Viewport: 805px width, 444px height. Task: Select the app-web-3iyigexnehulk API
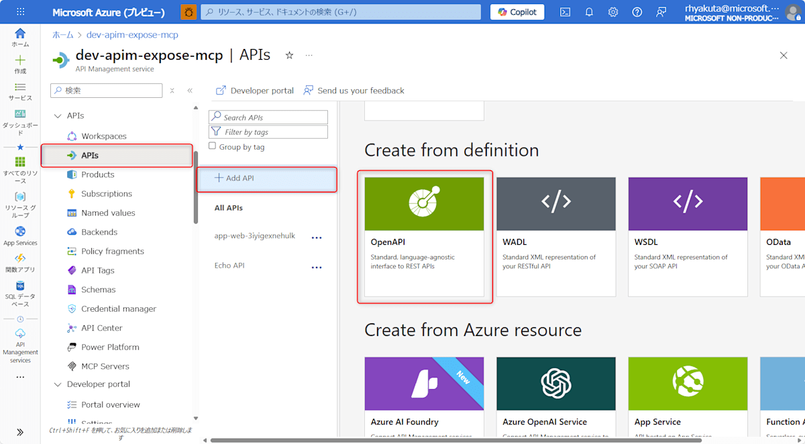(x=255, y=236)
